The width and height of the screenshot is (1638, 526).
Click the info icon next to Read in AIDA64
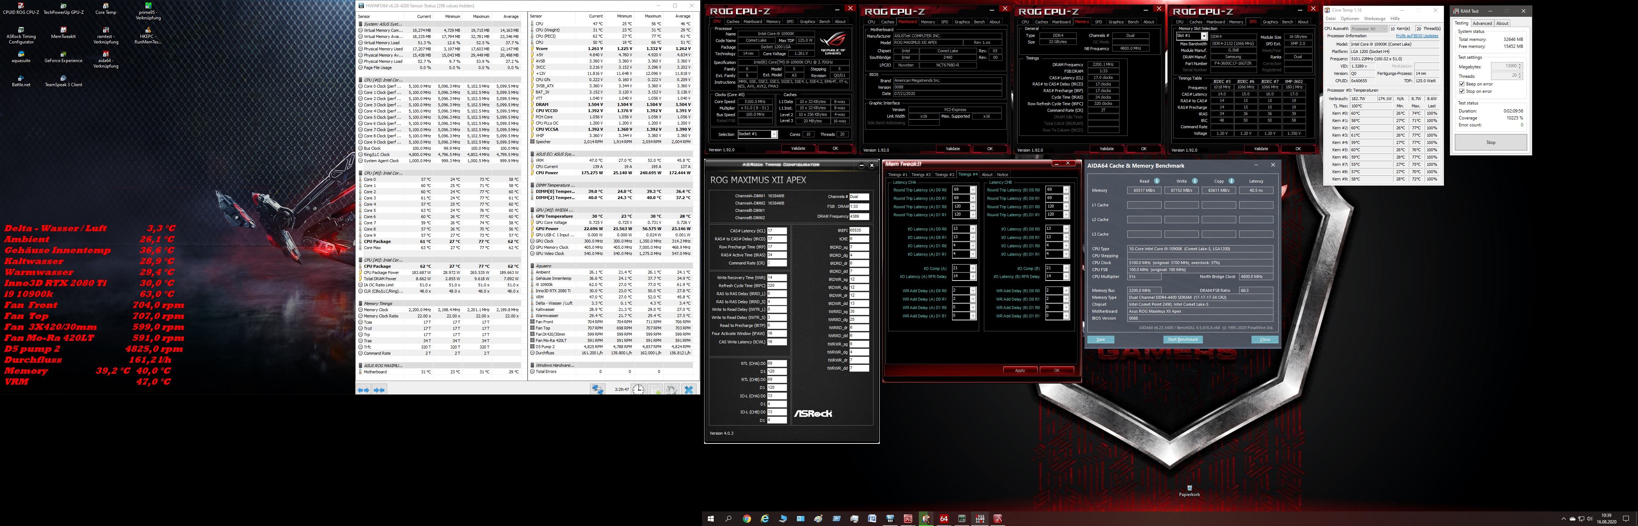1156,181
